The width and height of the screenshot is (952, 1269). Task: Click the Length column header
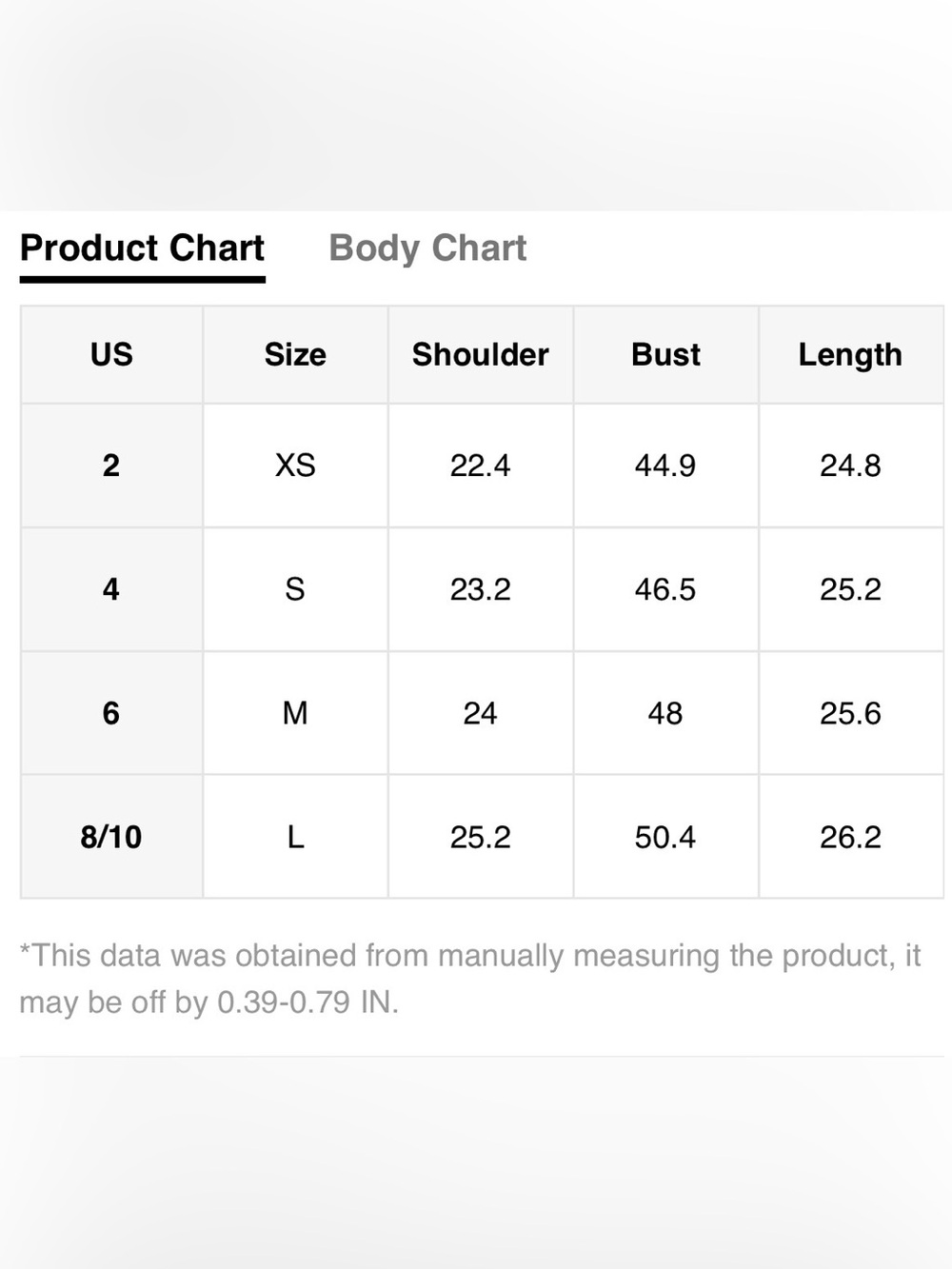click(850, 354)
